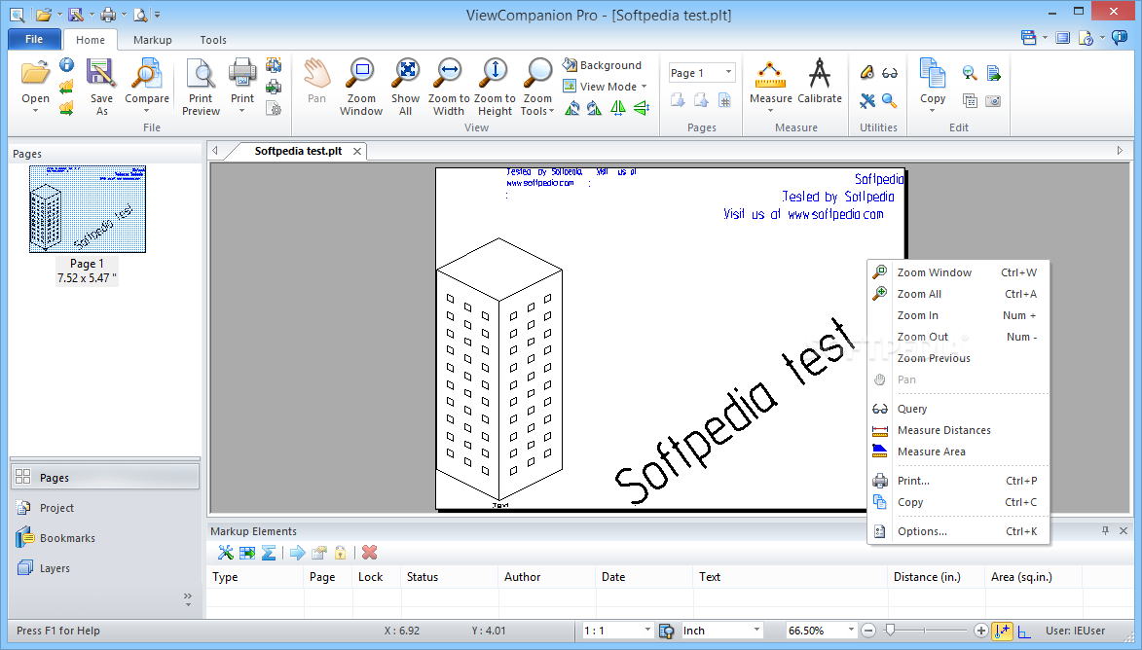Screen dimensions: 1142x650
Task: Open the Pages sidebar panel button
Action: coord(105,478)
